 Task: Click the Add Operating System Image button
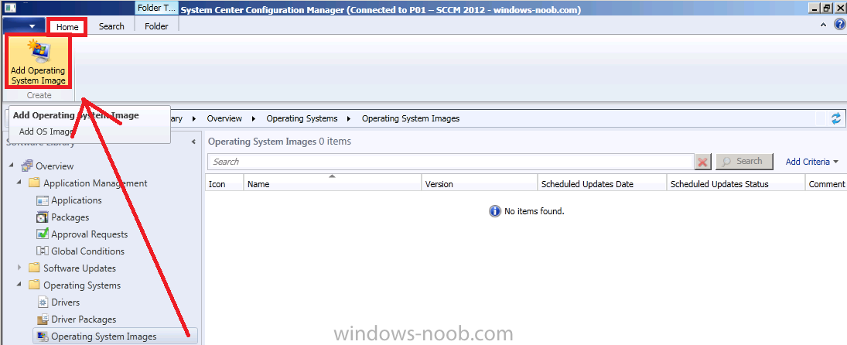[x=38, y=62]
